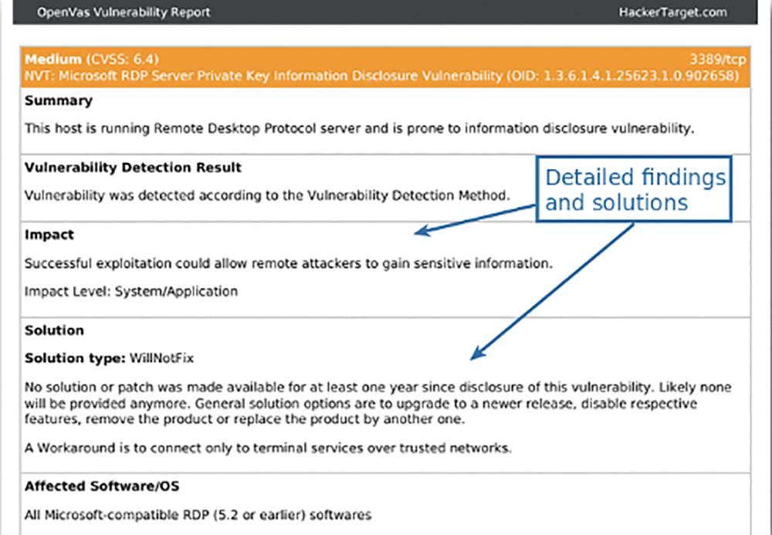Select the Medium (CVSS: 6.4) severity label
Viewport: 772px width, 535px height.
coord(92,59)
